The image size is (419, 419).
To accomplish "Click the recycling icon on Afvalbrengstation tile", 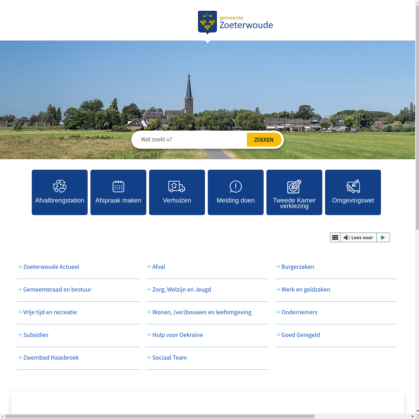I will pos(60,186).
